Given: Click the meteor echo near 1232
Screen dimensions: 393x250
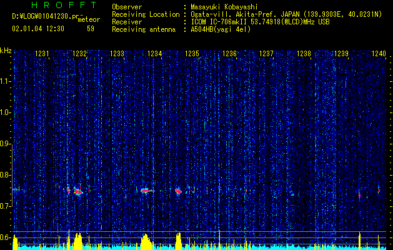Looking at the screenshot, I should point(78,192).
